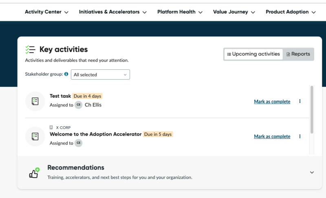Open the more options menu for Test task
The image size is (326, 198).
coord(300,101)
